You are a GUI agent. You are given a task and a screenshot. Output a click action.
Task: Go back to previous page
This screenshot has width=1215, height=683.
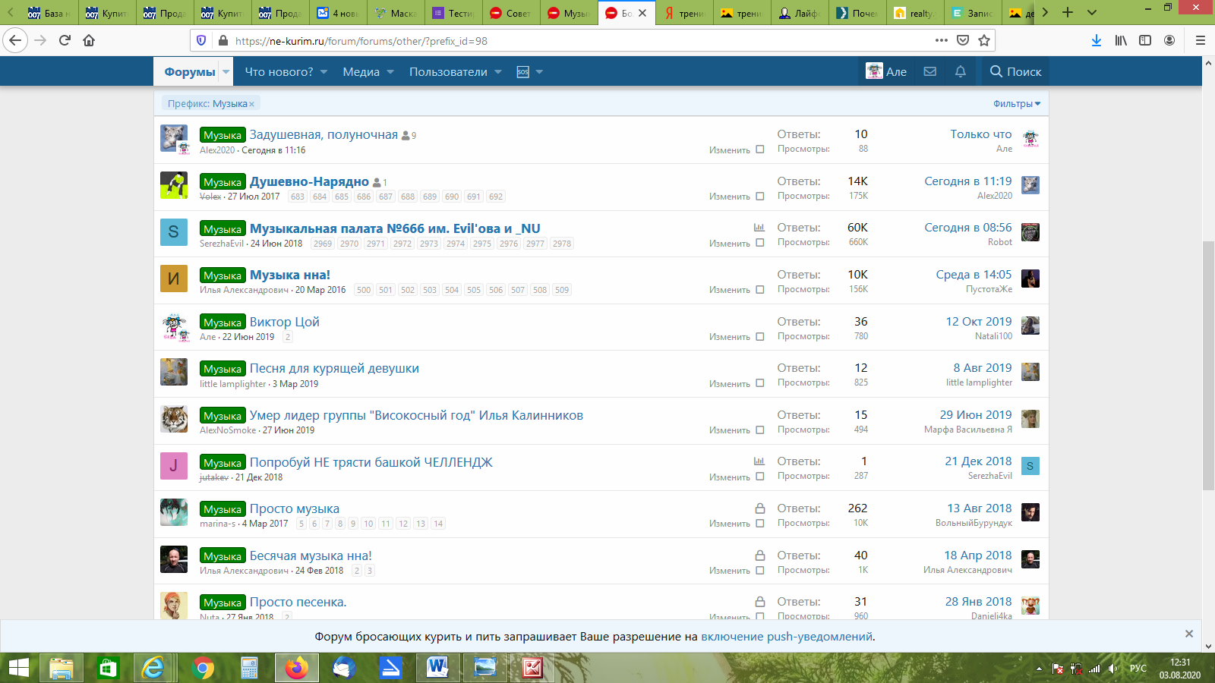(x=15, y=40)
